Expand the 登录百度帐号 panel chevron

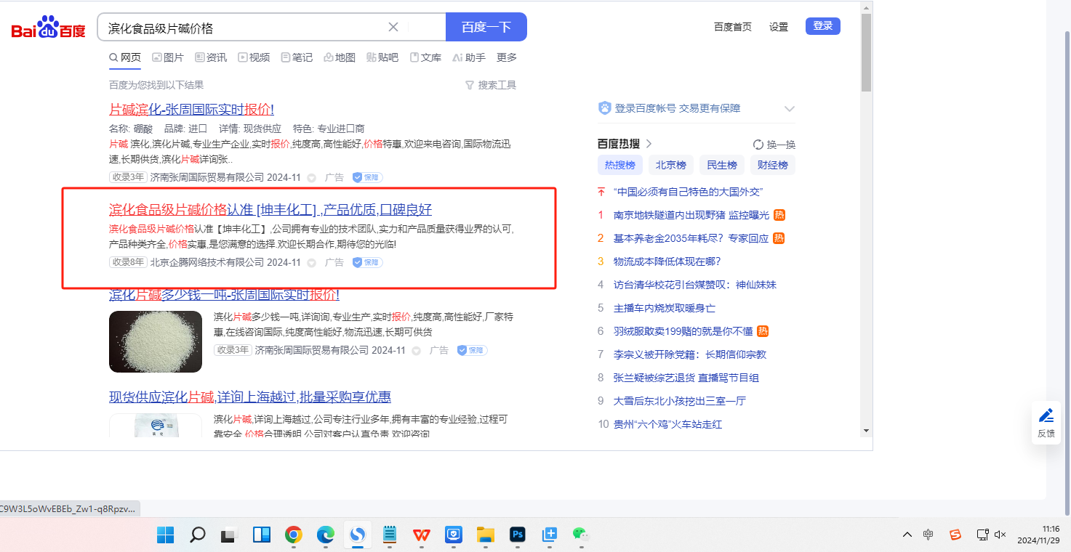pyautogui.click(x=790, y=109)
